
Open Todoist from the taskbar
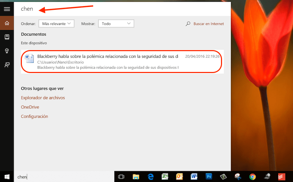(x=282, y=177)
